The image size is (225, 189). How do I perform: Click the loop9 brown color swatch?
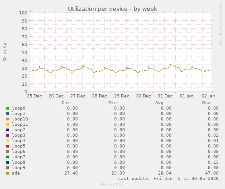(8, 168)
